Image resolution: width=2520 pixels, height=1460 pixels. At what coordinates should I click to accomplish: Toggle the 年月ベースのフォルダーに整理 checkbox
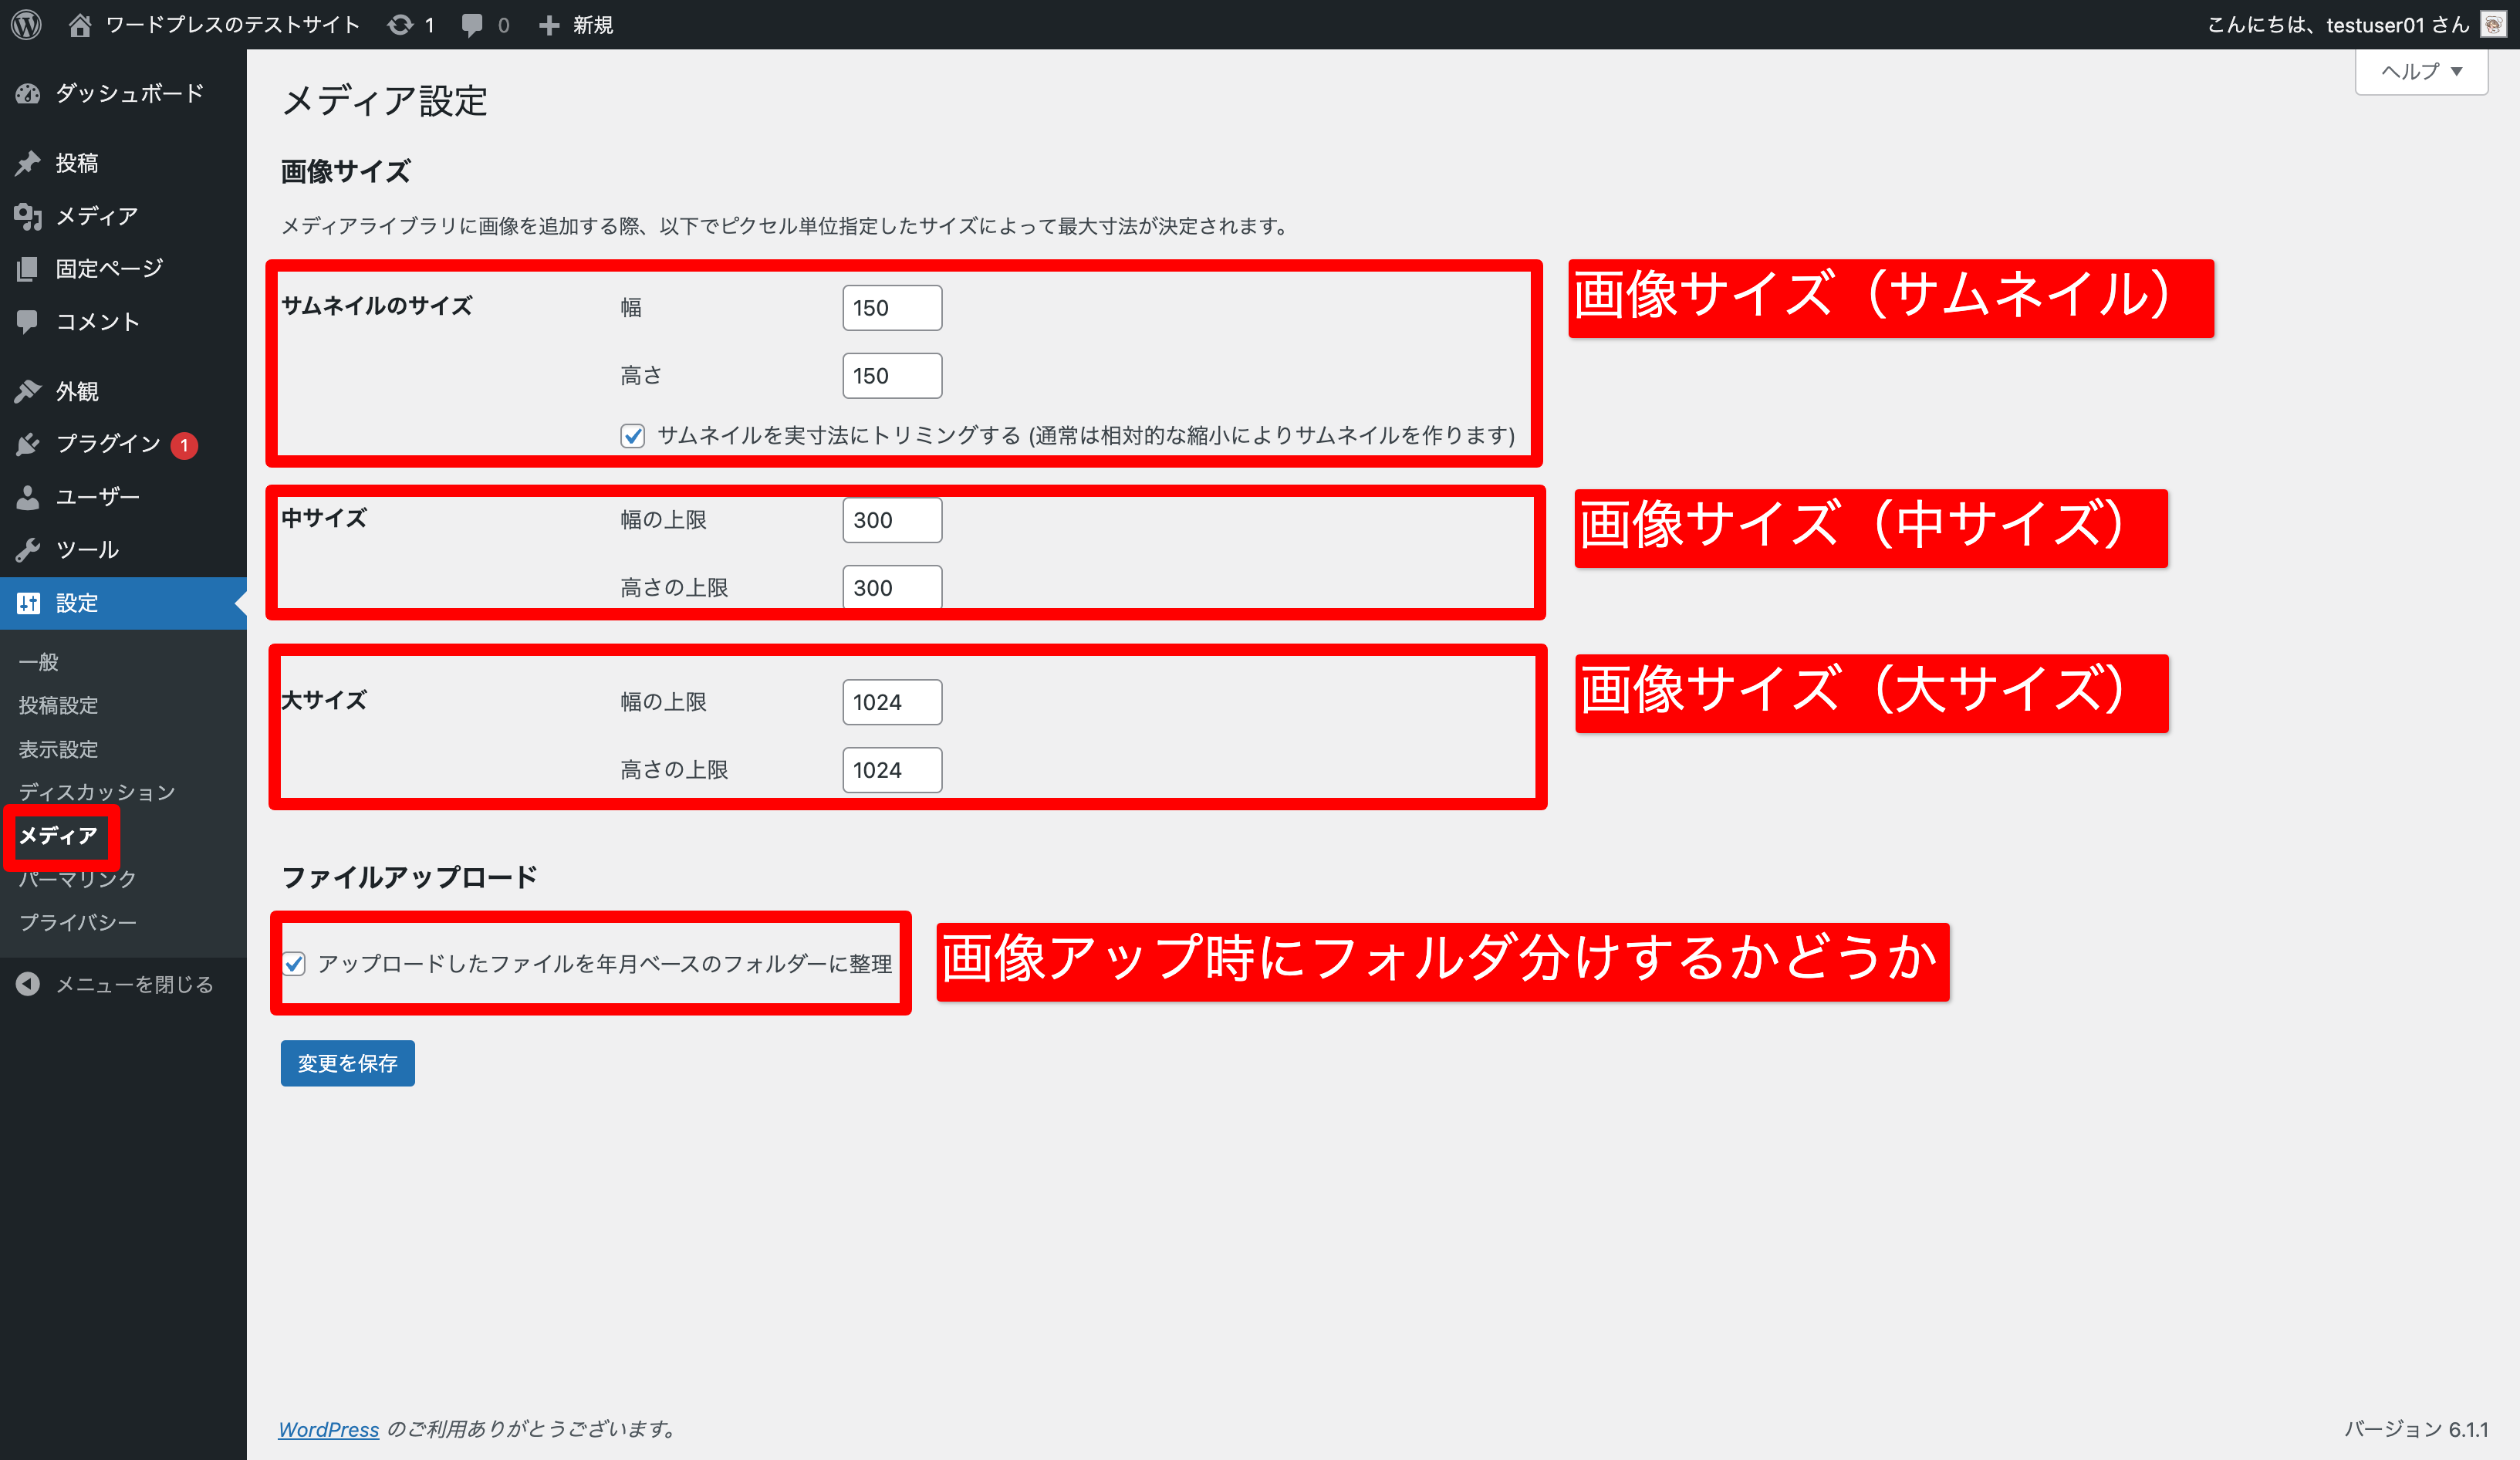click(x=294, y=964)
